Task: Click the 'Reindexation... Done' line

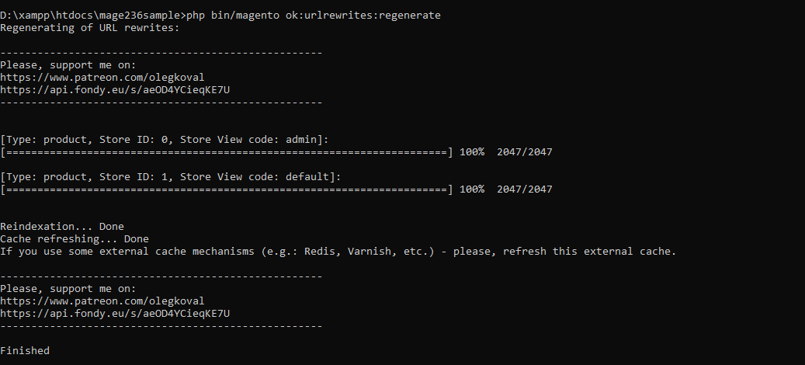Action: tap(62, 227)
